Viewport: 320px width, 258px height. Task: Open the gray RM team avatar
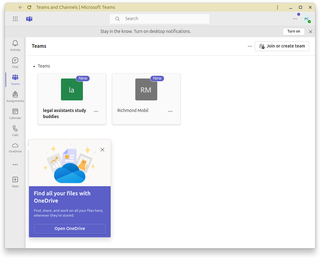[146, 89]
